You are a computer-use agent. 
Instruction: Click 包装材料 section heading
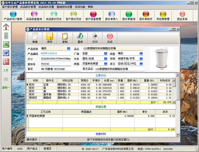(101, 134)
